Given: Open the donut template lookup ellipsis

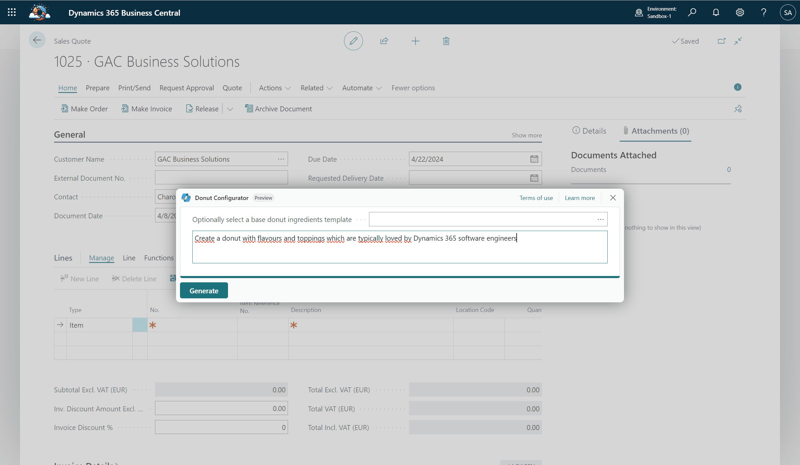Looking at the screenshot, I should (601, 219).
